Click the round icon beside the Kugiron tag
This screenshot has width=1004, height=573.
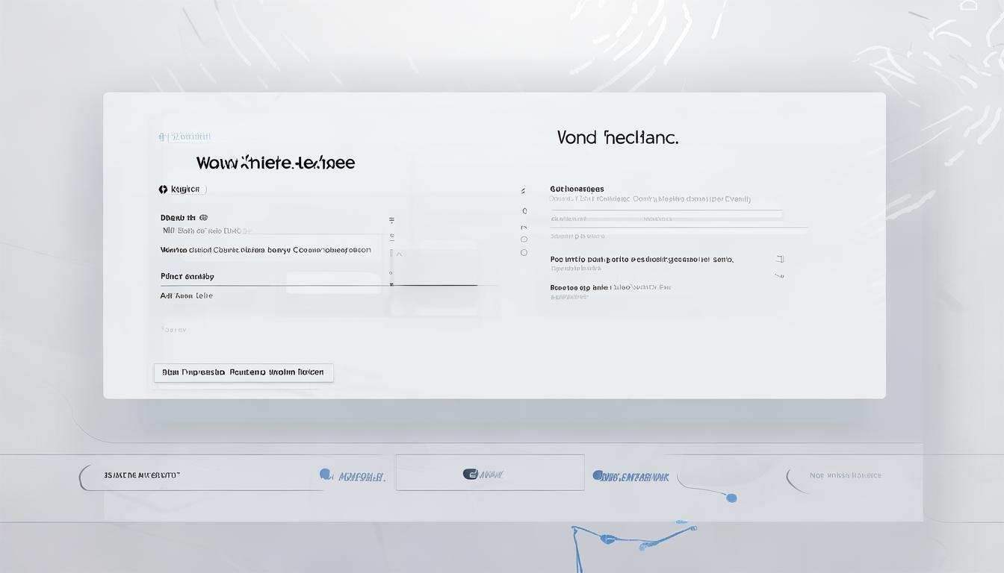pos(163,190)
